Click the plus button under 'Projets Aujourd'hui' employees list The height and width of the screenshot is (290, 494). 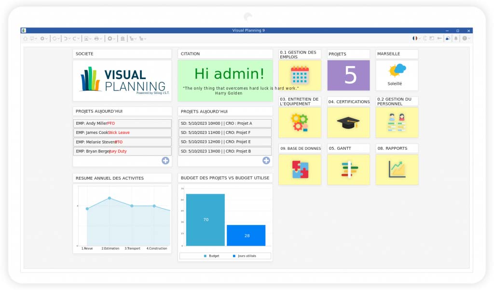tap(165, 160)
